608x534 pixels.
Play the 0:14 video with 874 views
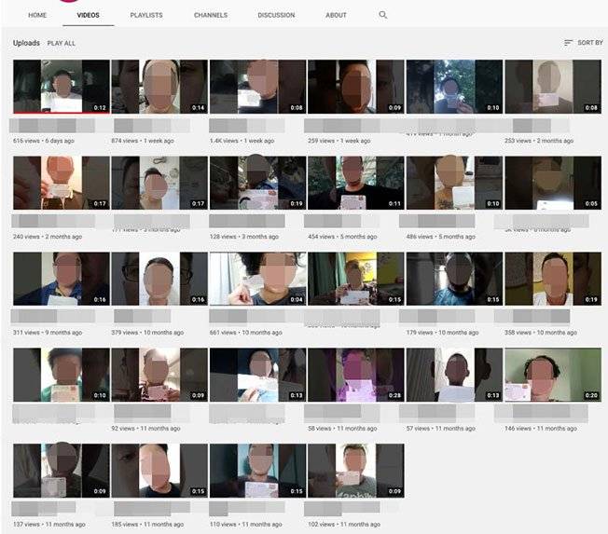click(159, 87)
